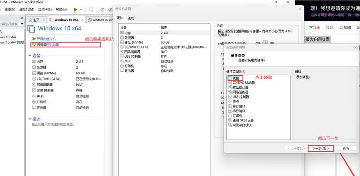Viewport: 360px width, 176px height.
Task: Select 内存 row in 虚拟机设置 hardware list
Action: coord(165,33)
